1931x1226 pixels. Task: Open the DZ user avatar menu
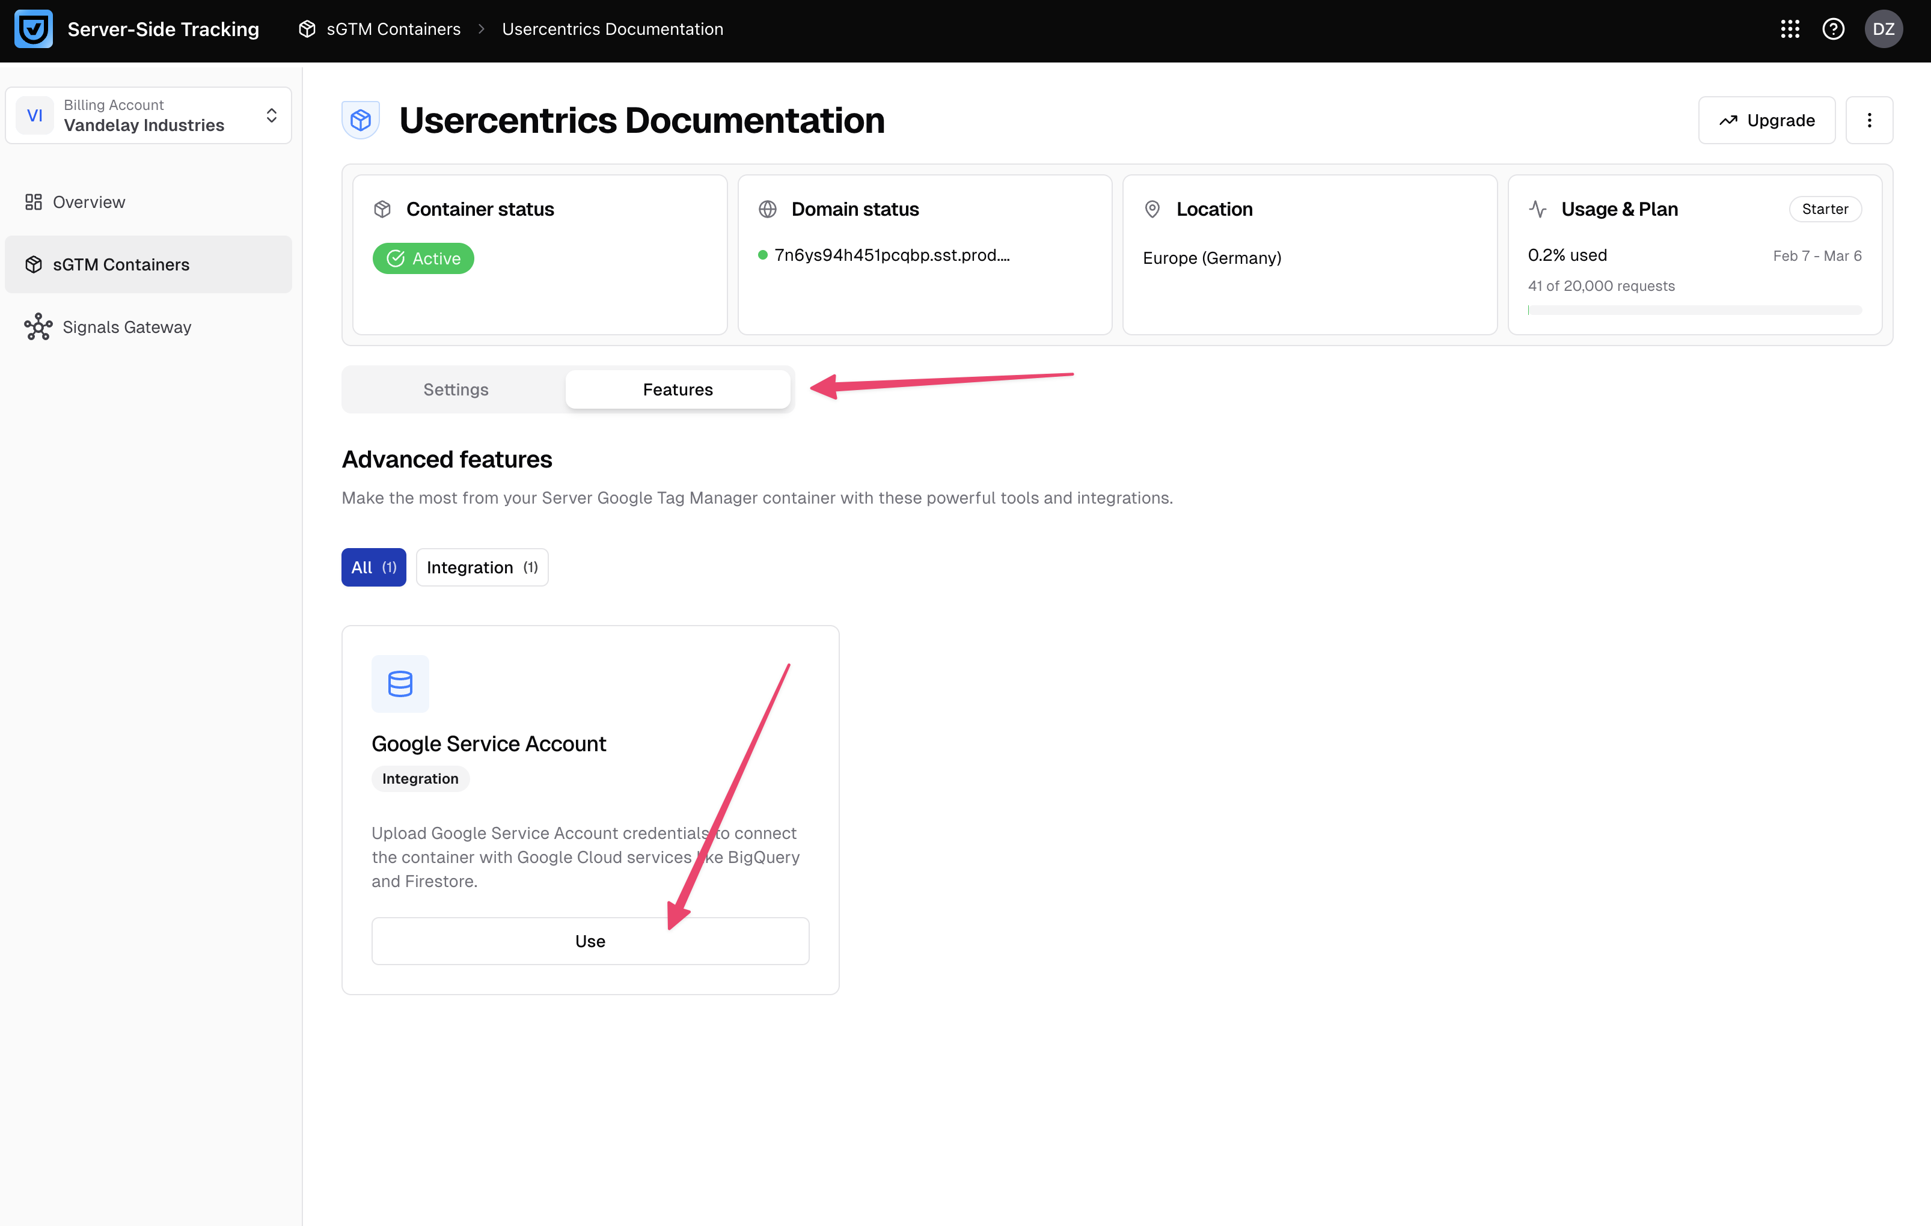click(1883, 29)
